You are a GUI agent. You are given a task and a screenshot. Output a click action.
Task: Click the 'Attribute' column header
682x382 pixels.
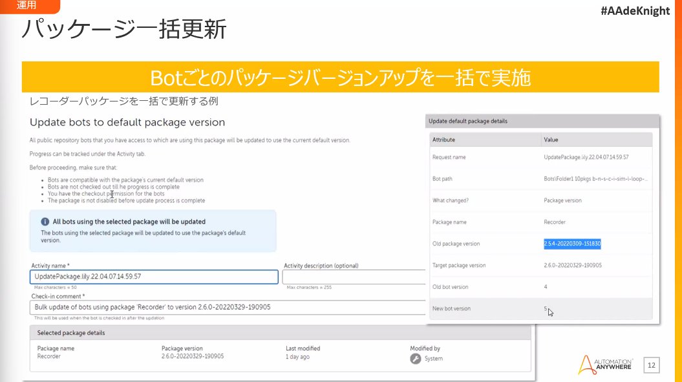click(443, 140)
